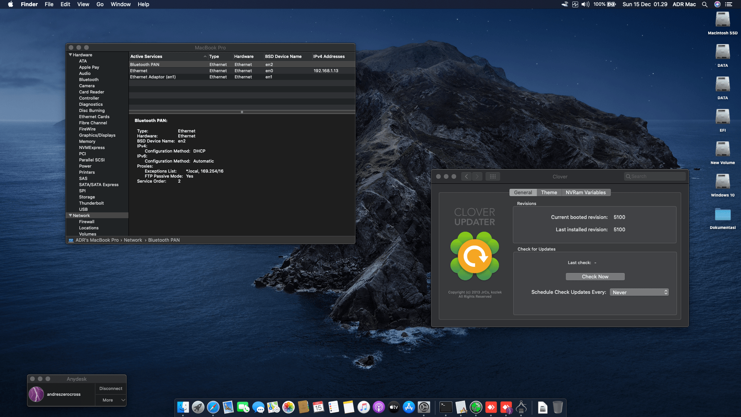Open Notification Center list icon
This screenshot has height=417, width=741.
pyautogui.click(x=729, y=4)
